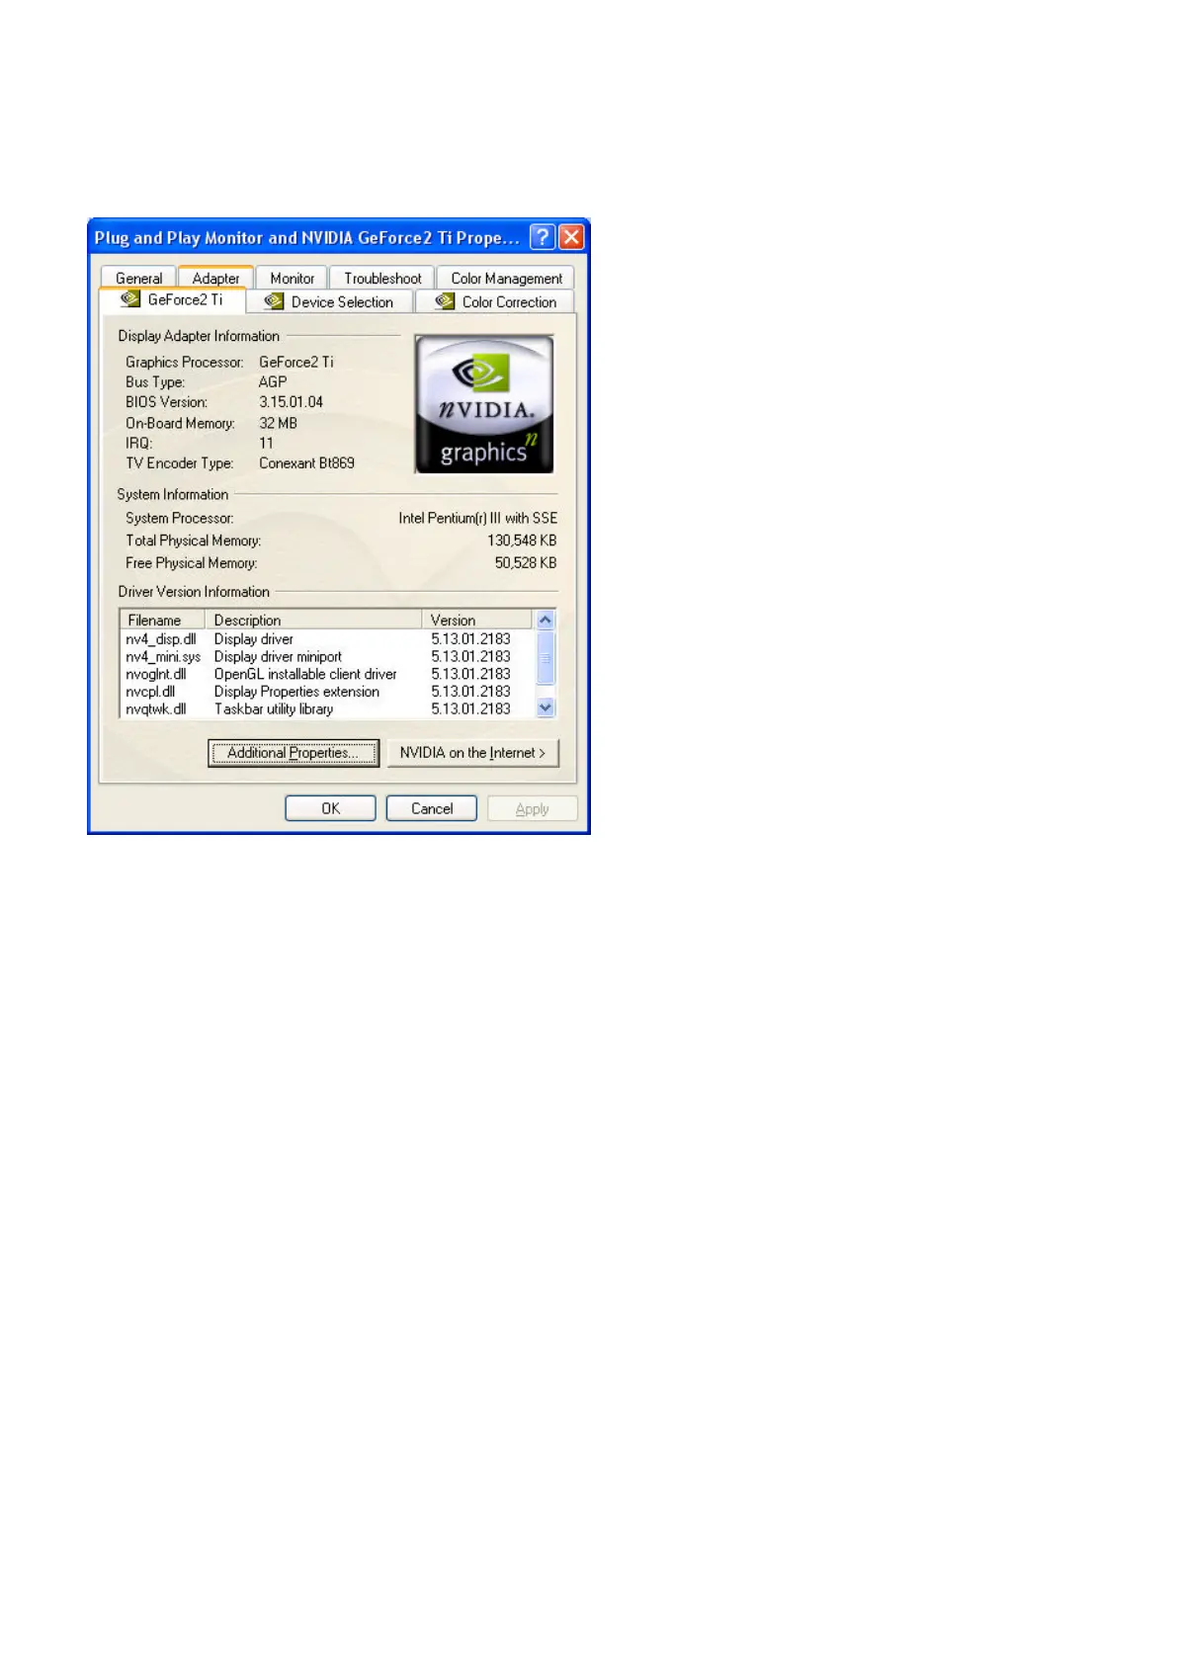Image resolution: width=1178 pixels, height=1664 pixels.
Task: Click the driver list scroll down arrow
Action: click(x=545, y=707)
